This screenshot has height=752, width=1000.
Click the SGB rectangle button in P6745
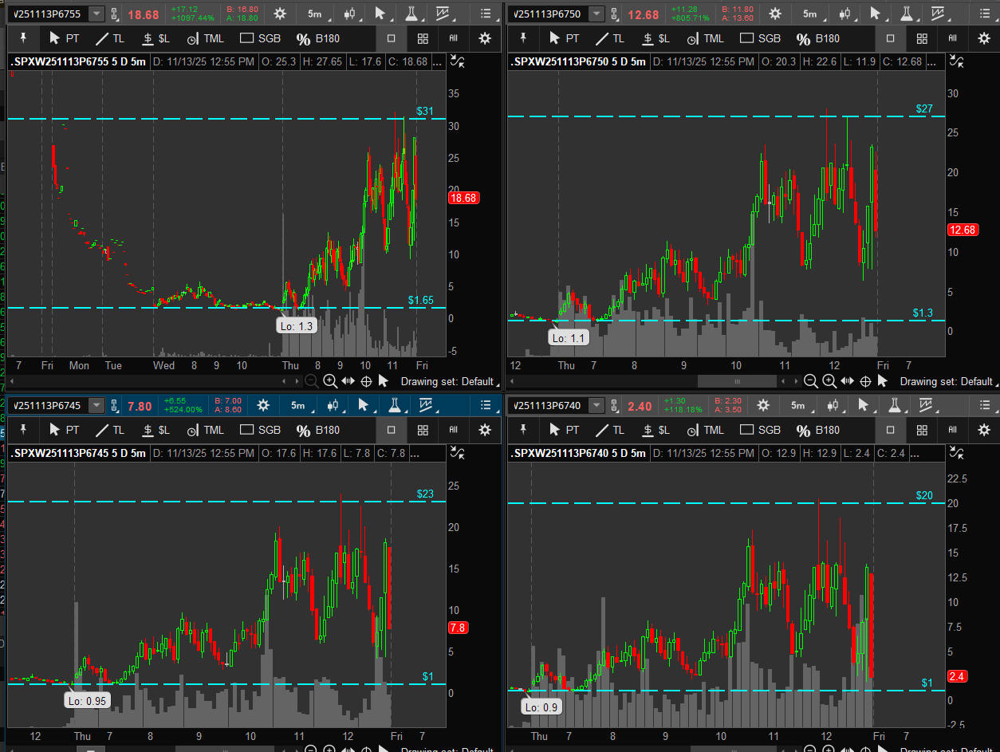(x=261, y=430)
